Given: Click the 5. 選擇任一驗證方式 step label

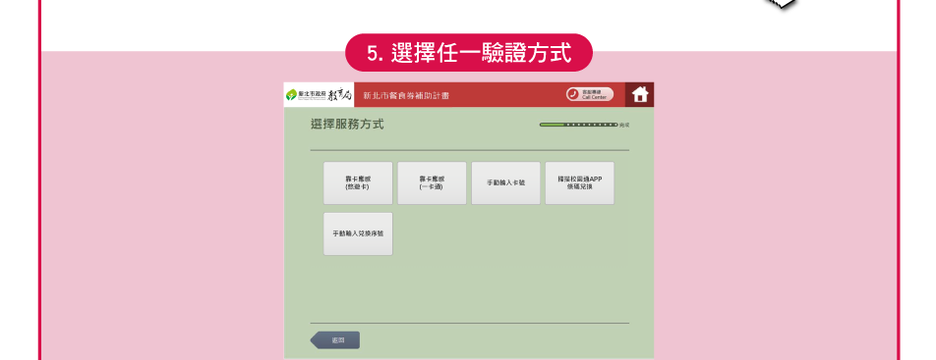Looking at the screenshot, I should pos(469,53).
